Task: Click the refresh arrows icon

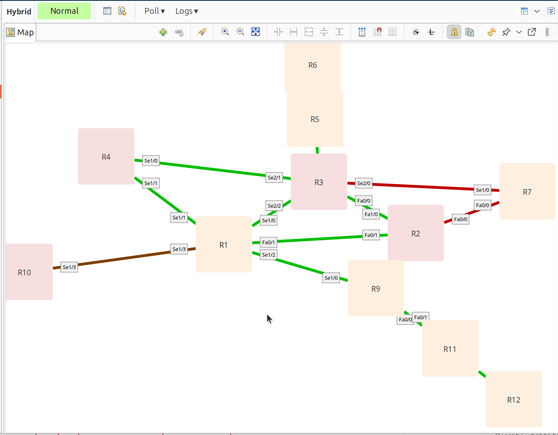Action: 491,32
